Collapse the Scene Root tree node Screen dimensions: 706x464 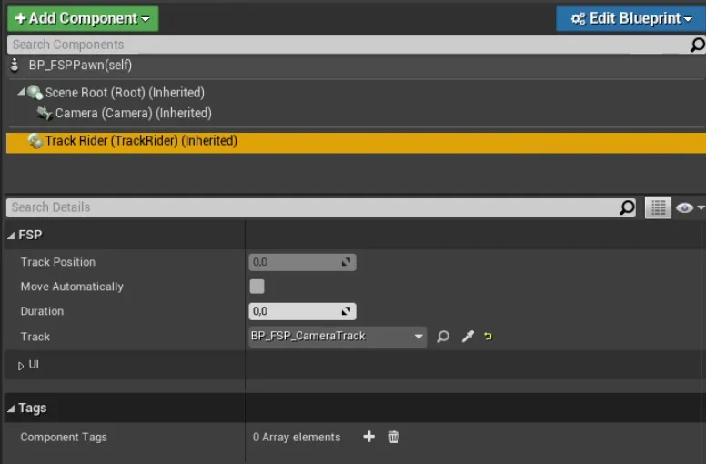pyautogui.click(x=21, y=93)
